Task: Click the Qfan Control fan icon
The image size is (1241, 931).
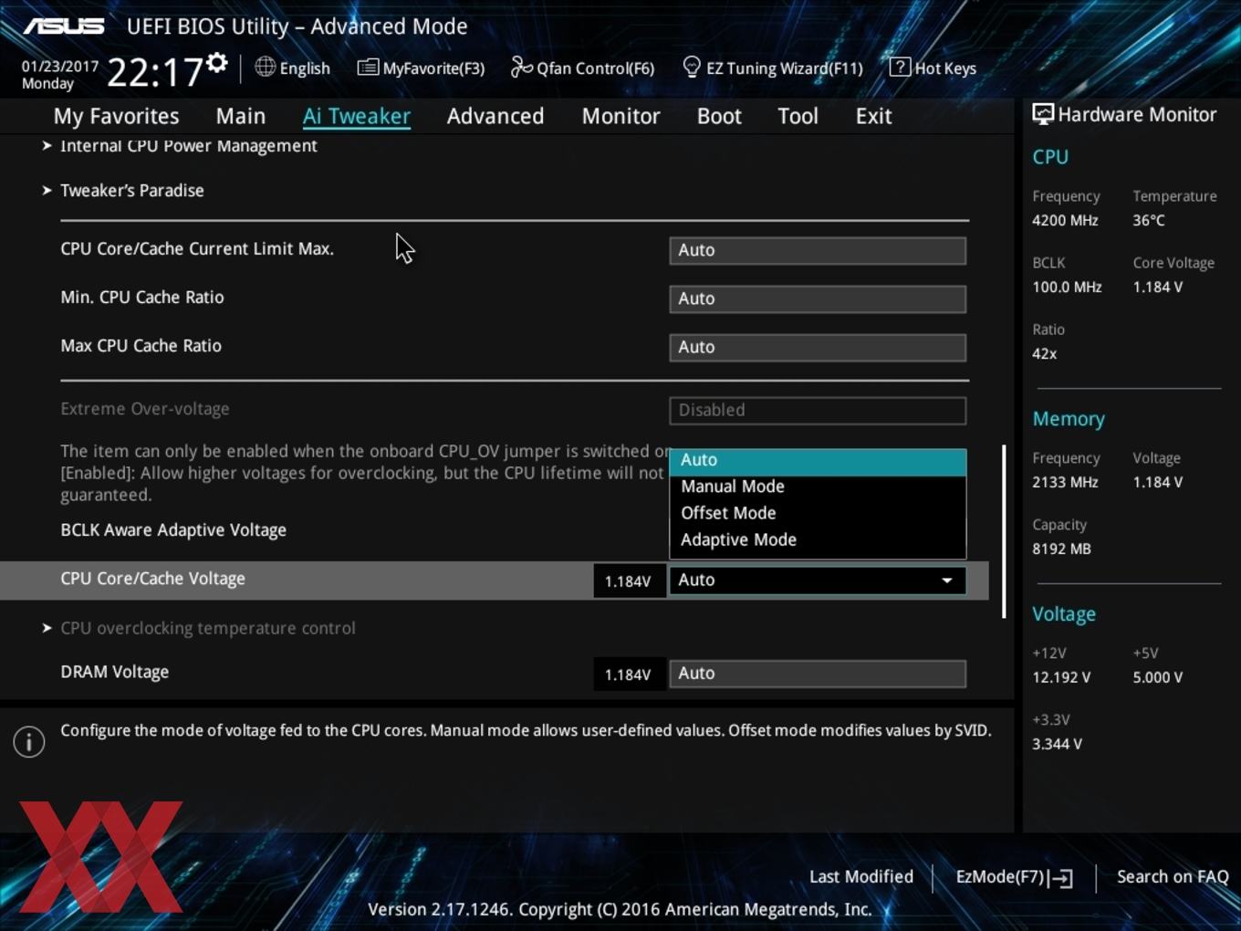Action: coord(521,67)
